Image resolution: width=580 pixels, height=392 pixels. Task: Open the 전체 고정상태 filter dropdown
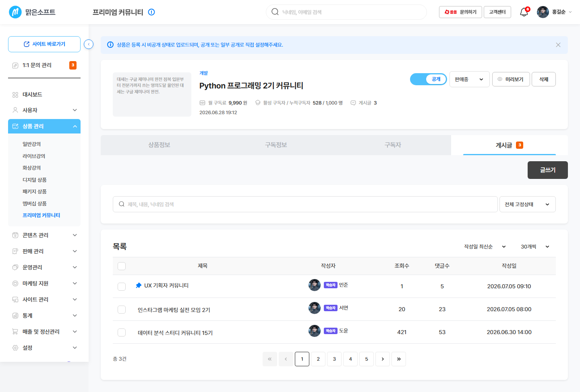pos(528,204)
